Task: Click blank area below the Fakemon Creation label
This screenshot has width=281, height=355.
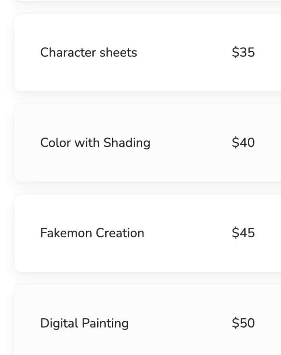Action: pyautogui.click(x=92, y=255)
